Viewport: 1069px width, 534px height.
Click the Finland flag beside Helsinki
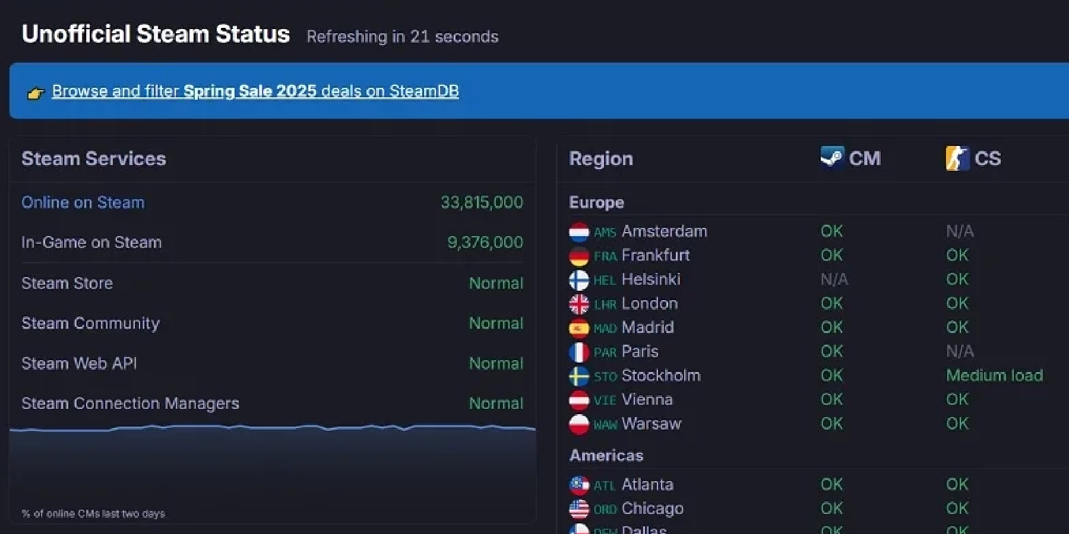[x=579, y=280]
